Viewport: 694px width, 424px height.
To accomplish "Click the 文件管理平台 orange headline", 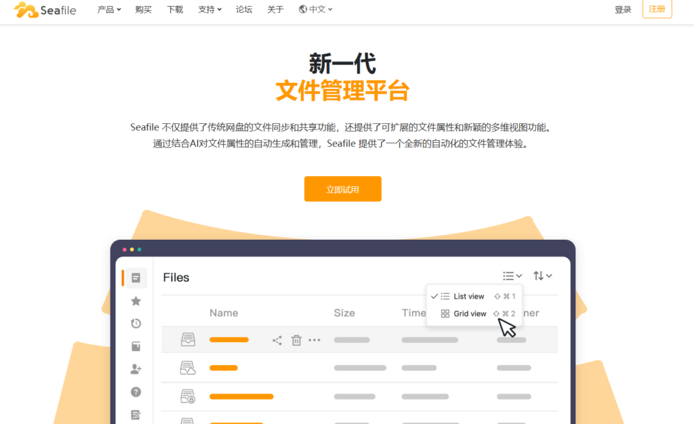I will pos(342,91).
